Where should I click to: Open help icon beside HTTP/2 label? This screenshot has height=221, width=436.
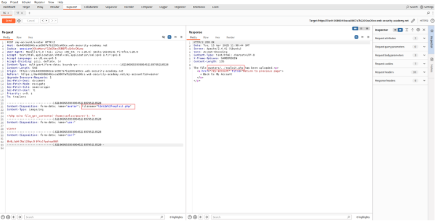pyautogui.click(x=433, y=21)
